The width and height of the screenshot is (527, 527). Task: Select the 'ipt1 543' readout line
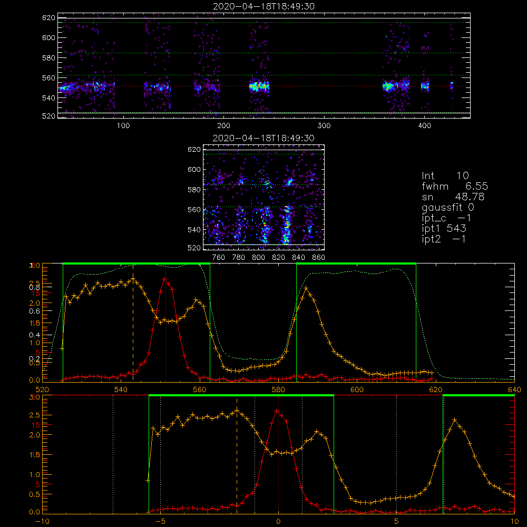(444, 229)
